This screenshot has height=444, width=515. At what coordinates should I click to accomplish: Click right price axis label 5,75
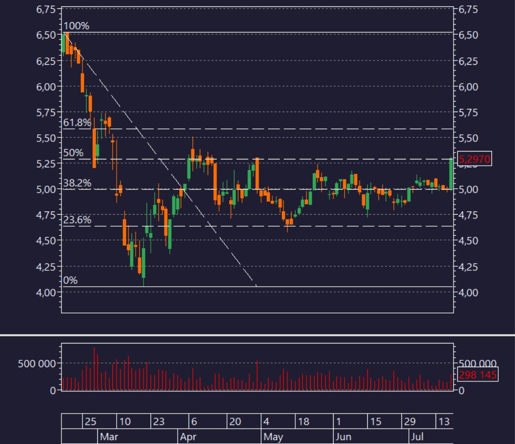(468, 113)
